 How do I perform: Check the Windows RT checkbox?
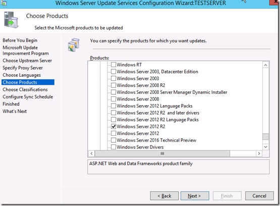coord(114,65)
